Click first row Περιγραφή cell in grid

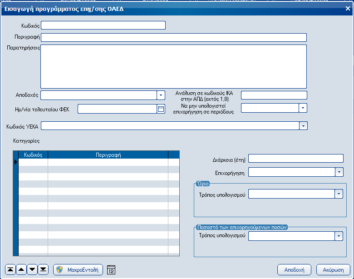(x=108, y=162)
